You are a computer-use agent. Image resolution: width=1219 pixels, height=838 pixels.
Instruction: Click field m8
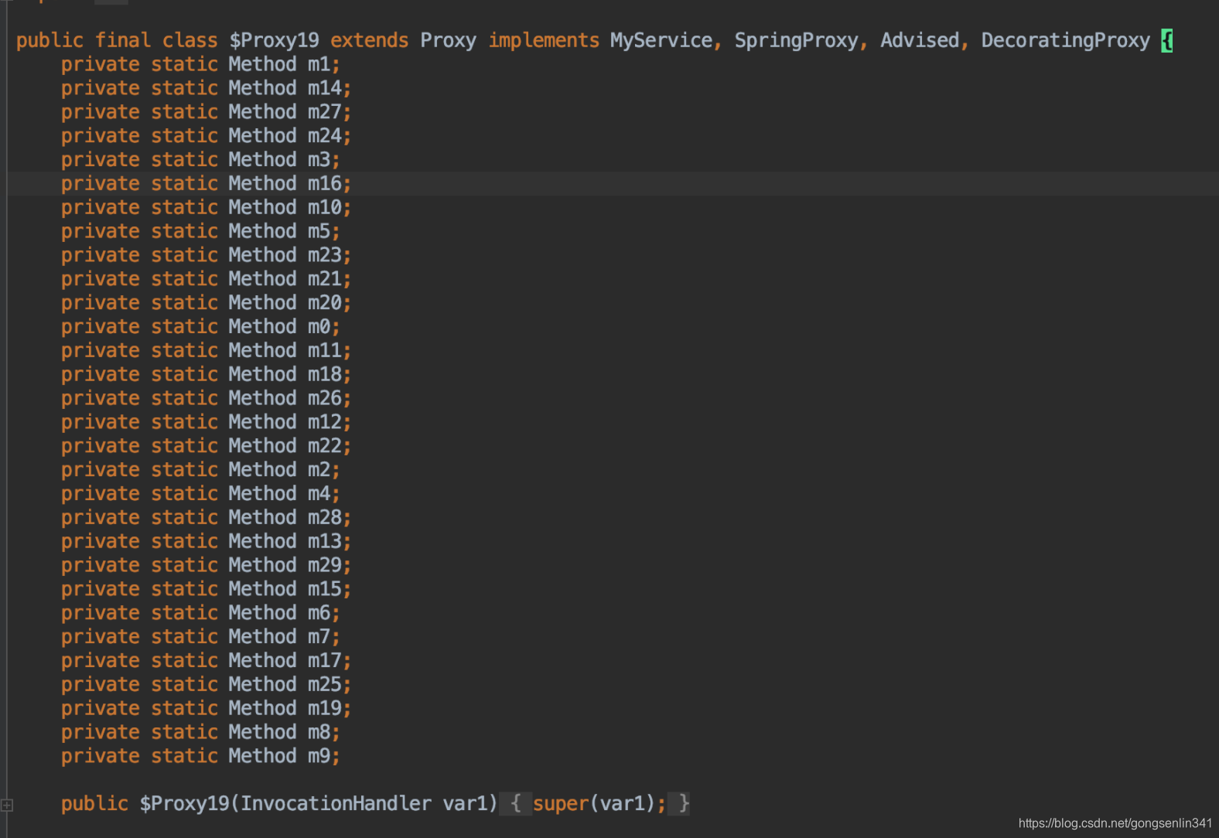point(319,732)
